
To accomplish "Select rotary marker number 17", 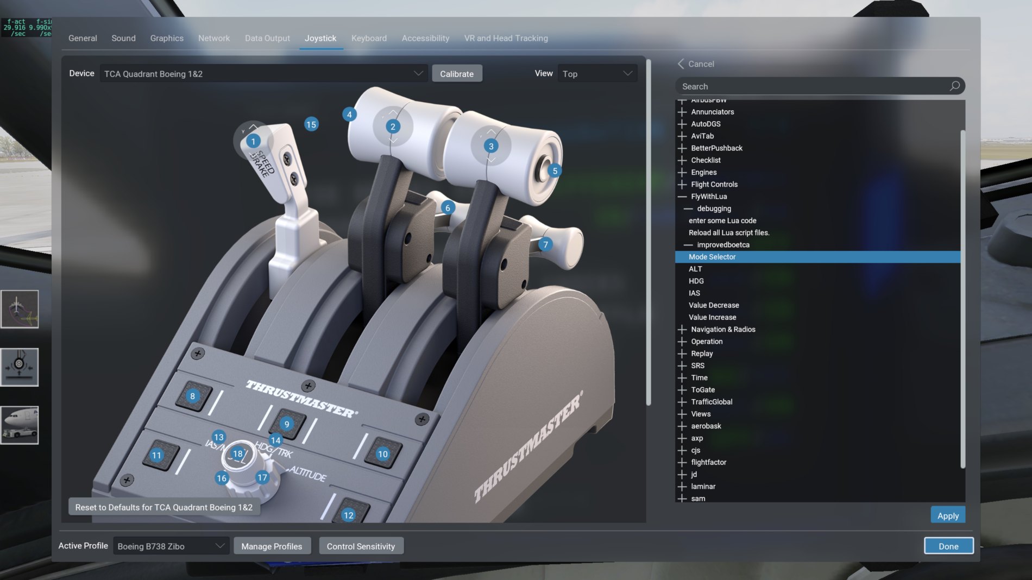I will (x=262, y=477).
